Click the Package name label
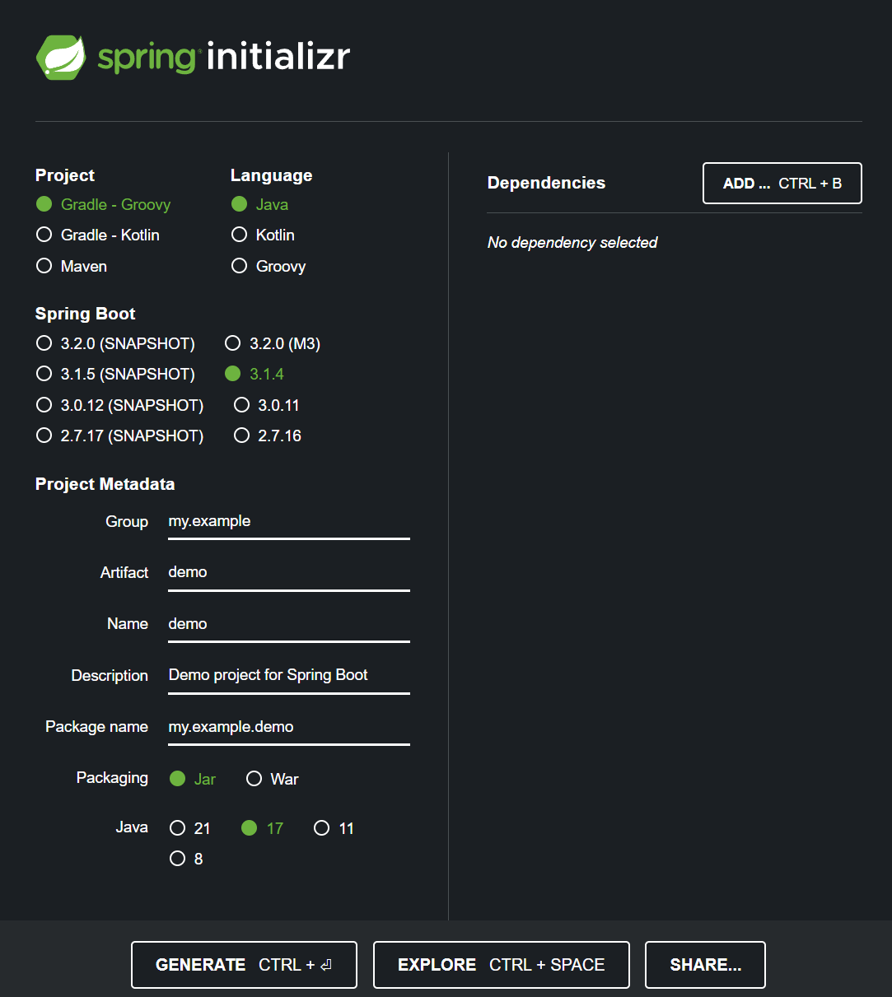Image resolution: width=892 pixels, height=997 pixels. click(x=97, y=727)
